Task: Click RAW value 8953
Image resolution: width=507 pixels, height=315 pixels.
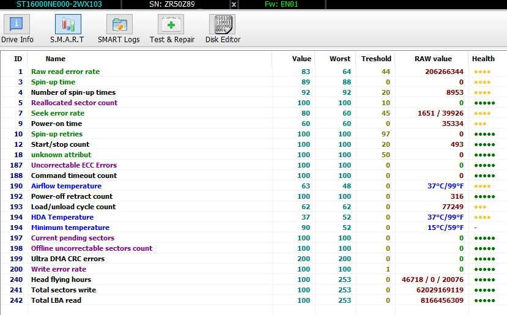Action: coord(455,92)
